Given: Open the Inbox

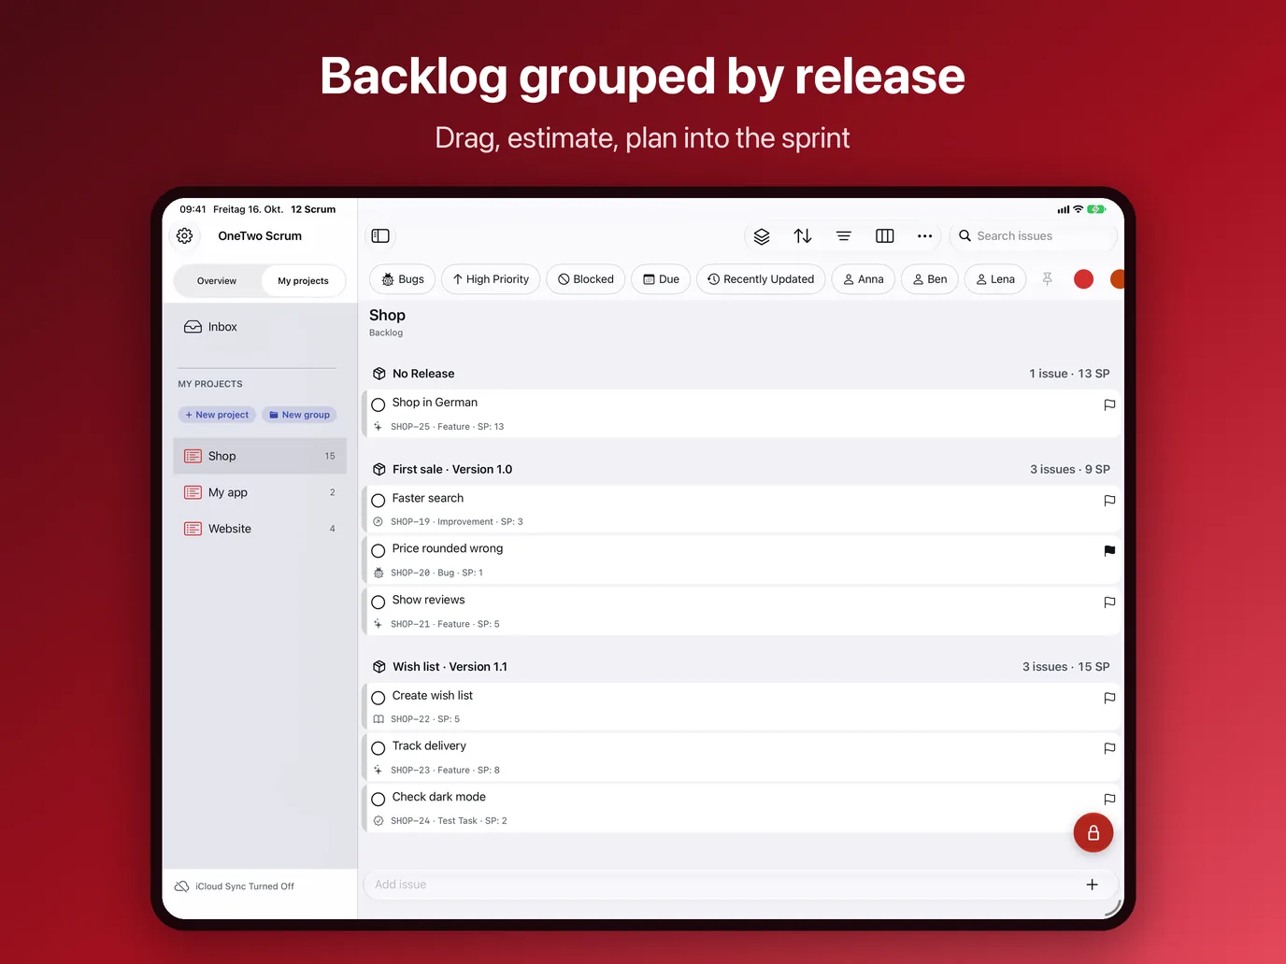Looking at the screenshot, I should 260,327.
